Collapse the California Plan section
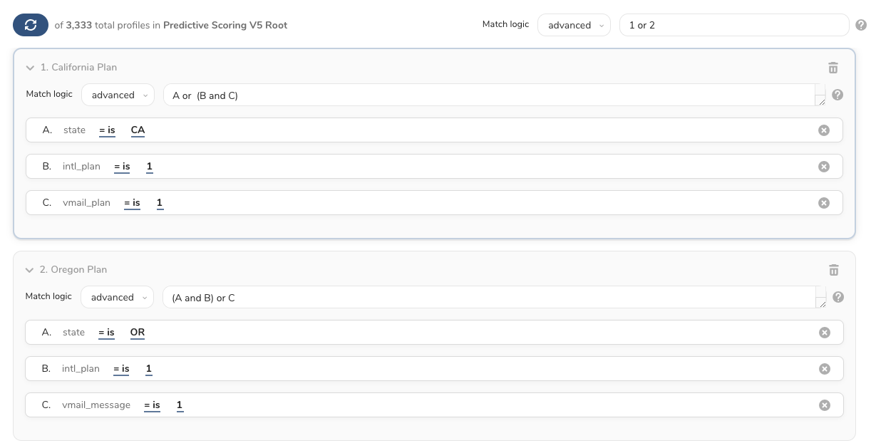The height and width of the screenshot is (448, 871). (x=30, y=68)
